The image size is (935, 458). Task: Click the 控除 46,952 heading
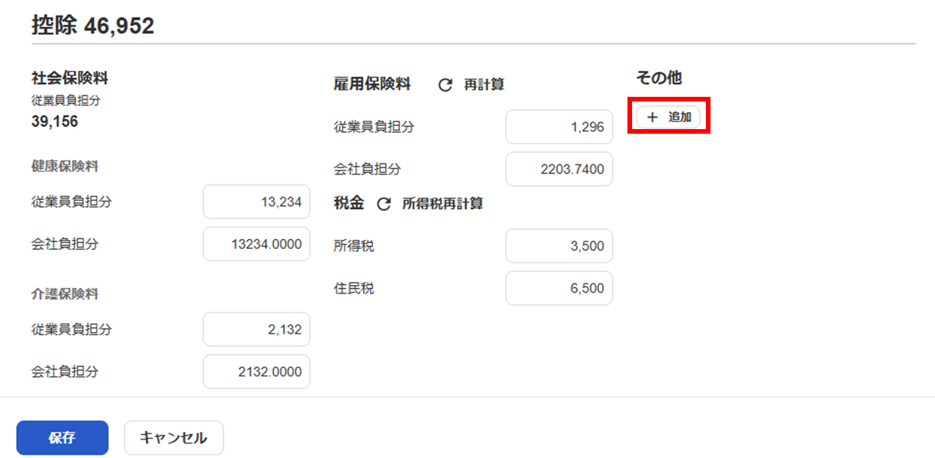coord(92,26)
